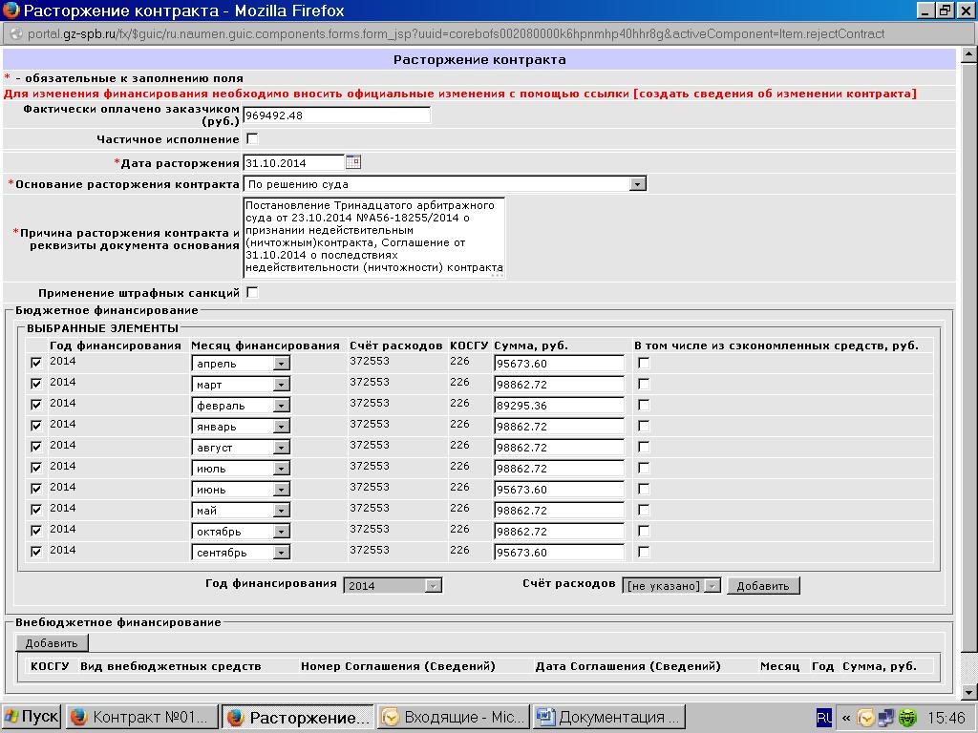
Task: Check saved funds box for февраль row
Action: click(644, 405)
